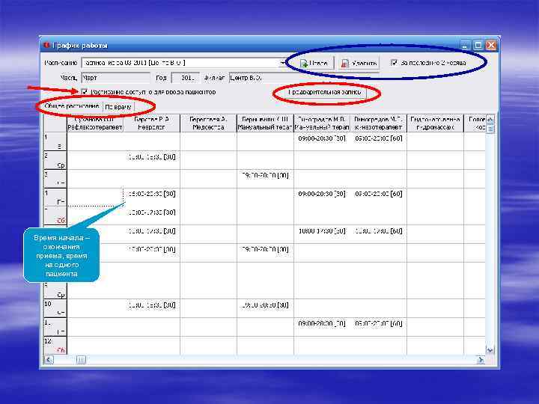Select the row 1 header
The image size is (539, 404).
point(55,141)
